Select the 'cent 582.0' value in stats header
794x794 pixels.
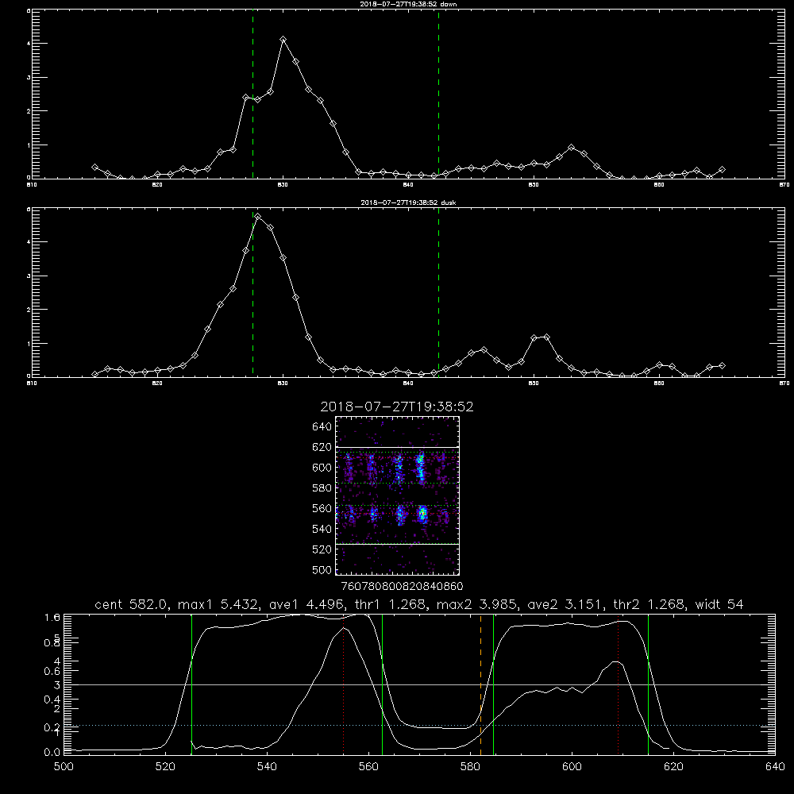click(x=132, y=604)
